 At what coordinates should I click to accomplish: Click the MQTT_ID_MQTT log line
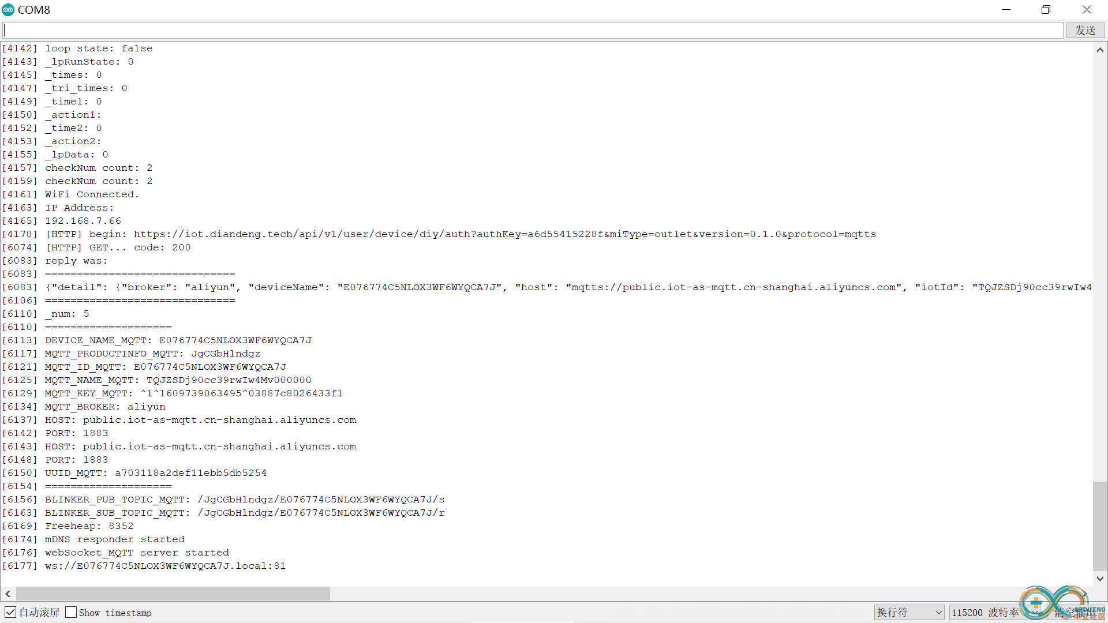(144, 367)
